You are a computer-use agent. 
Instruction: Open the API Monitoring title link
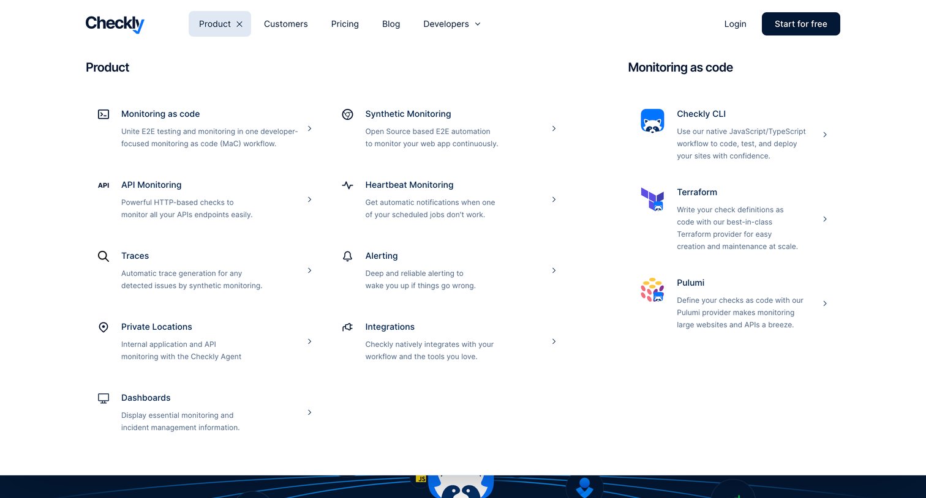click(x=151, y=185)
